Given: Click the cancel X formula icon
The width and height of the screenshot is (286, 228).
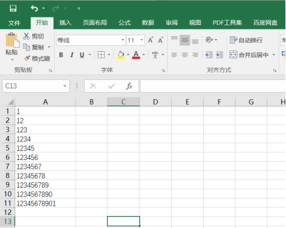Looking at the screenshot, I should (93, 86).
